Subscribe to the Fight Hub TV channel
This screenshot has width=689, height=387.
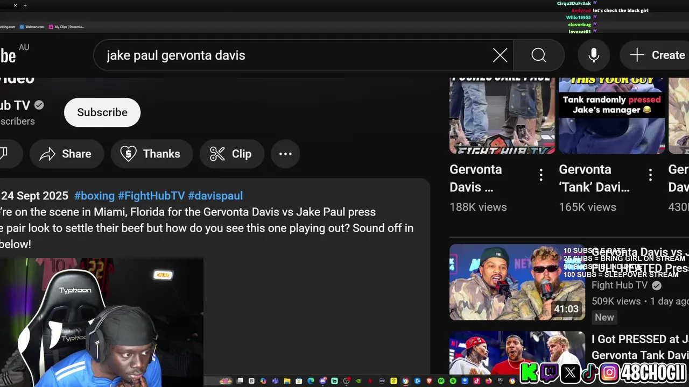point(102,112)
